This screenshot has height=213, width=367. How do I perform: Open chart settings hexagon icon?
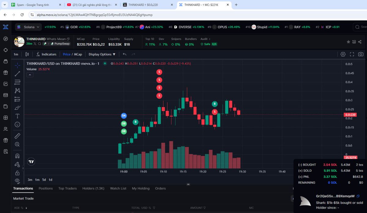[343, 54]
